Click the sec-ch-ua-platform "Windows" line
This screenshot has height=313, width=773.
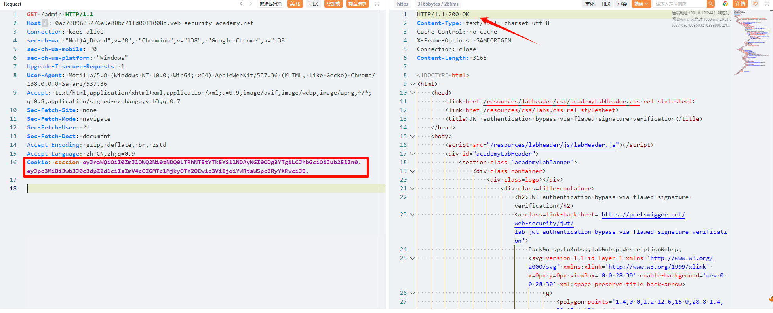(x=77, y=58)
